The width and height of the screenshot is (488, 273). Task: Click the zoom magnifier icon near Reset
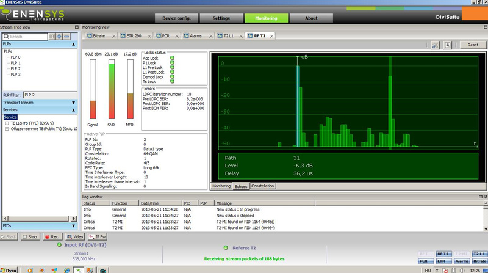coord(447,45)
